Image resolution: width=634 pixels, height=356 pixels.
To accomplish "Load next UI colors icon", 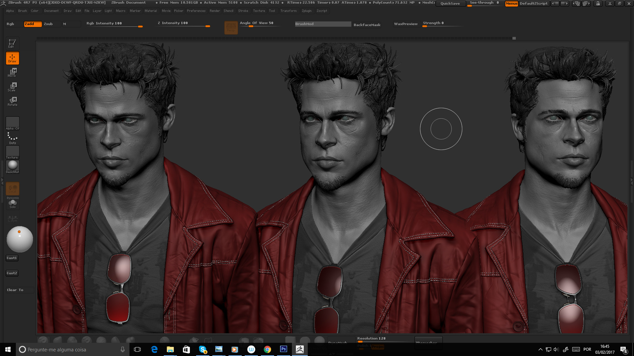I will 565,4.
